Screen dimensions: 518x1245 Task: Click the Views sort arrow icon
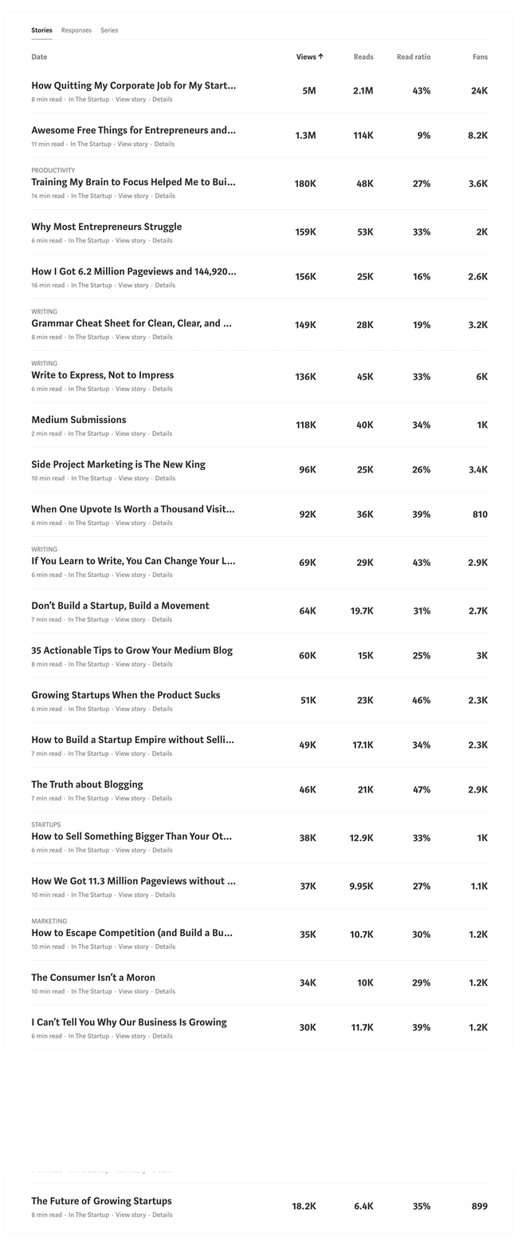coord(320,57)
